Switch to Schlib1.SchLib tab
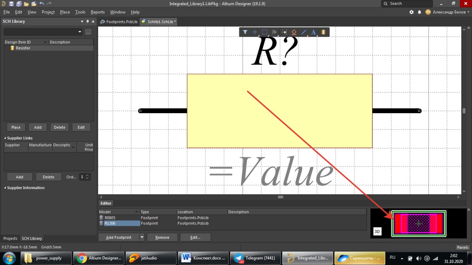Viewport: 472px width, 265px height. pos(159,22)
